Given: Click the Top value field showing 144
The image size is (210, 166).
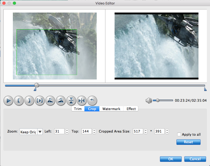Looking at the screenshot, I should 87,131.
